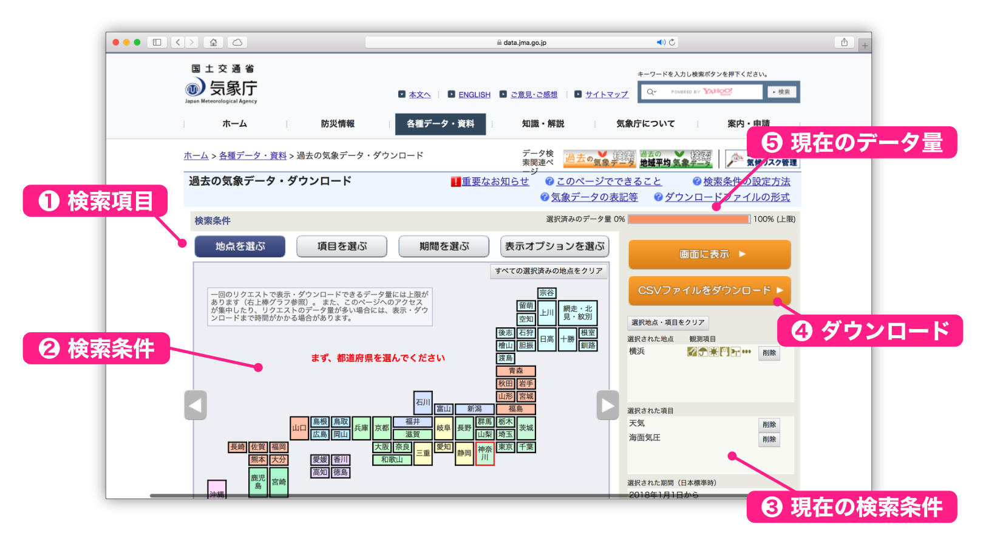Image resolution: width=986 pixels, height=555 pixels.
Task: Select 福島 prefecture on the map
Action: (x=515, y=409)
